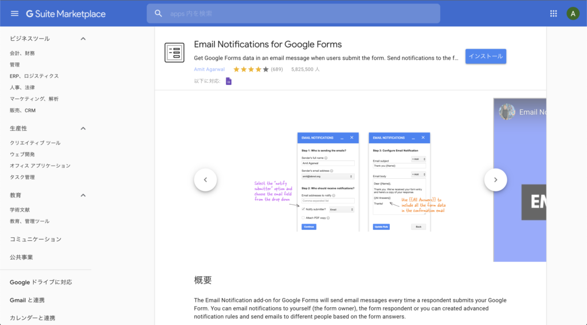Click the G Suite Marketplace logo
This screenshot has width=587, height=325.
(x=66, y=14)
